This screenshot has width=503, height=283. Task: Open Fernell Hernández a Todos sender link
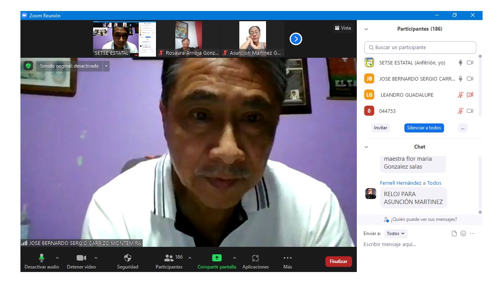coord(411,183)
